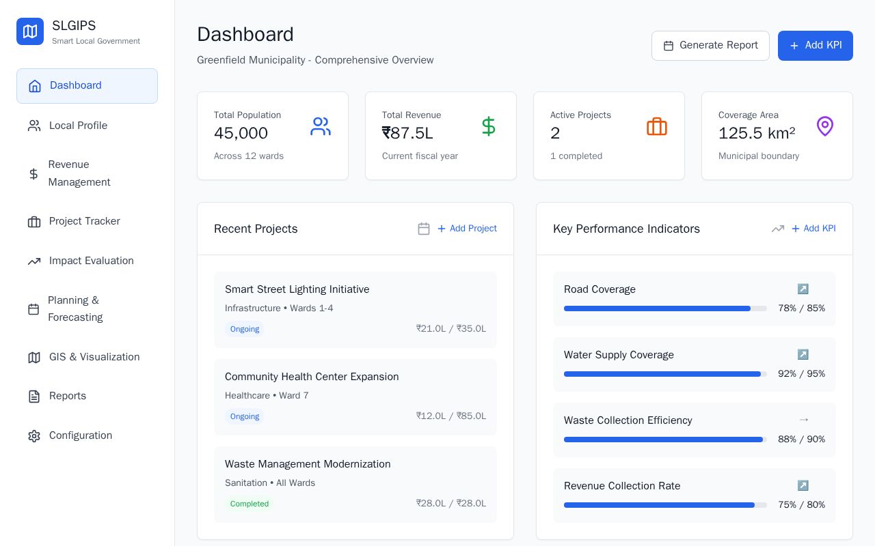This screenshot has width=875, height=546.
Task: Click the 125.5 km² coverage value
Action: coord(757,133)
